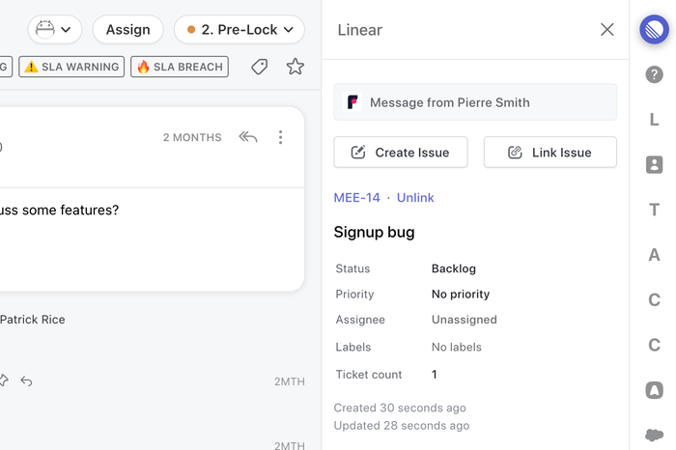Screen dimensions: 676x450
Task: Select the SLA WARNING tag
Action: tap(71, 67)
